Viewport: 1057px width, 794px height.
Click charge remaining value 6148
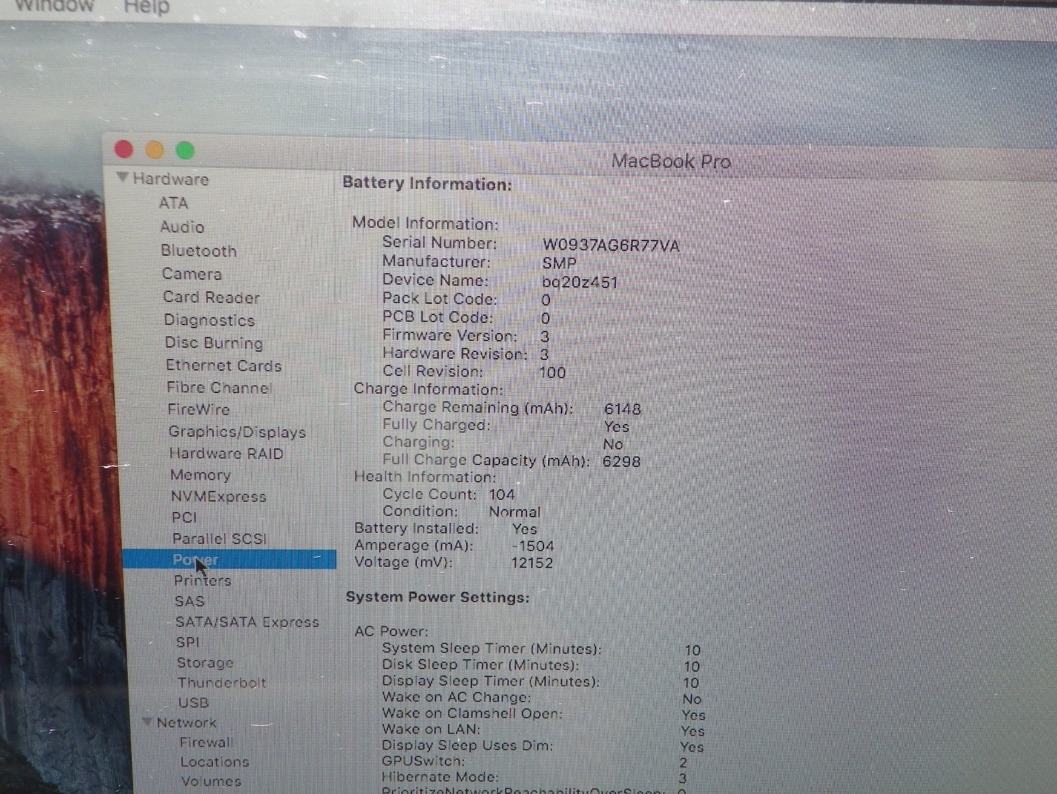[x=622, y=409]
